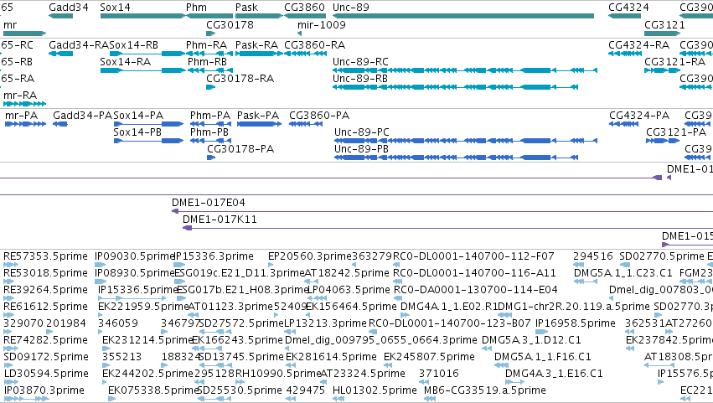Click the Unc-89-RB transcript

(x=455, y=87)
